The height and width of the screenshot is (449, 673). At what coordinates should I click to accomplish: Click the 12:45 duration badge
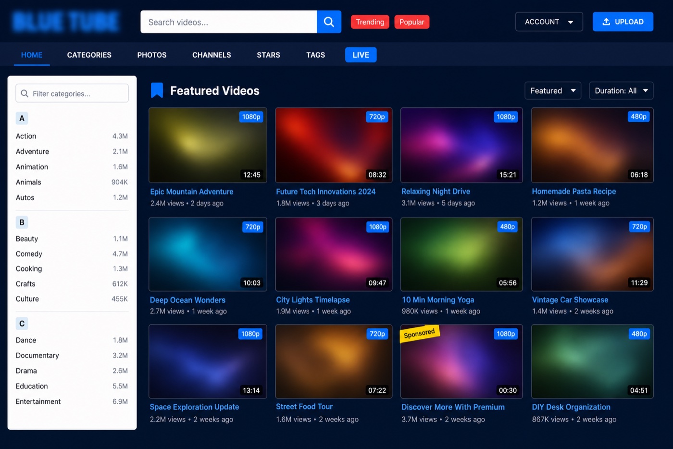[252, 175]
